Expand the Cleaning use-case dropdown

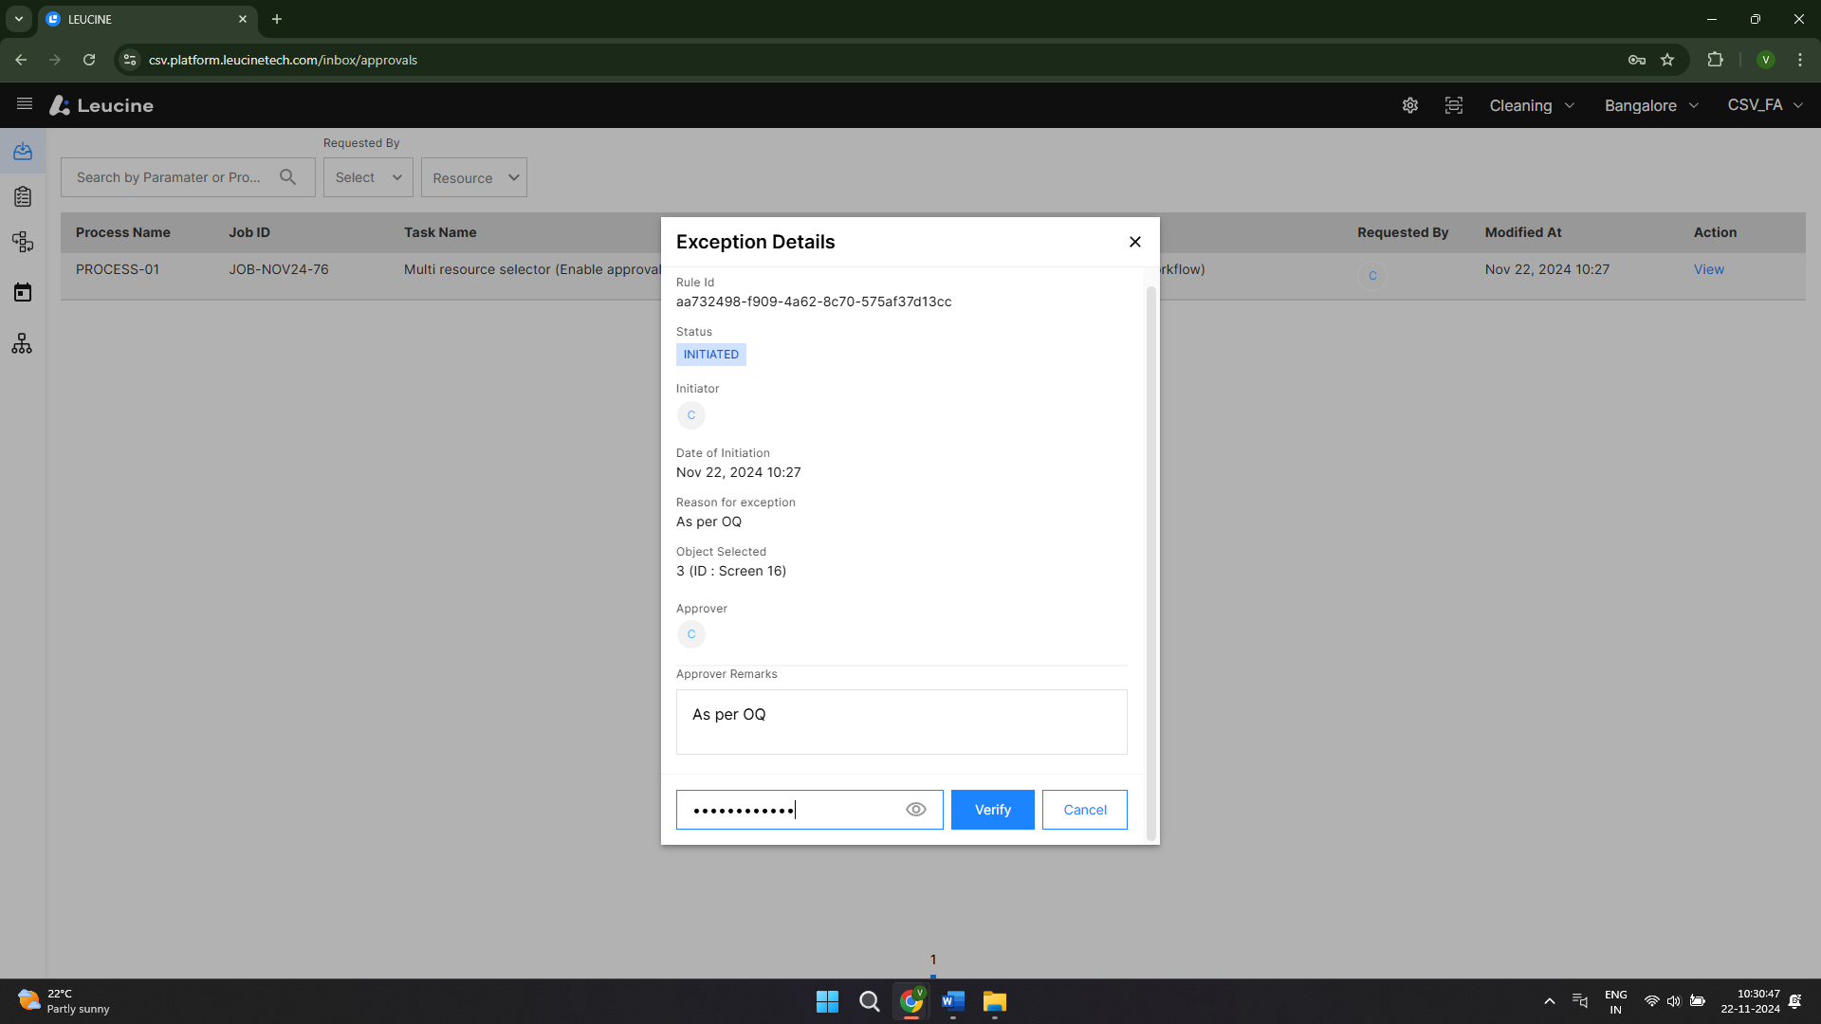point(1532,105)
